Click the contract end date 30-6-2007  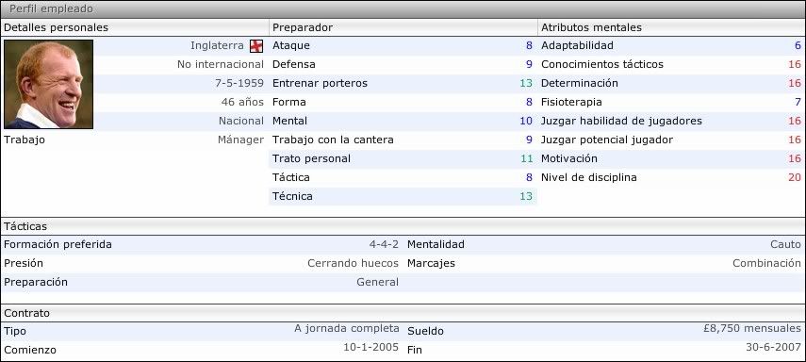774,347
